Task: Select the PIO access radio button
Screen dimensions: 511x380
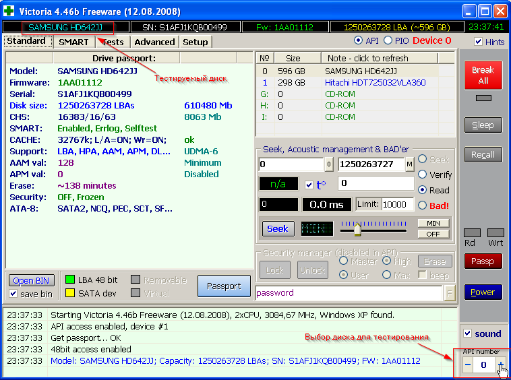Action: 388,40
